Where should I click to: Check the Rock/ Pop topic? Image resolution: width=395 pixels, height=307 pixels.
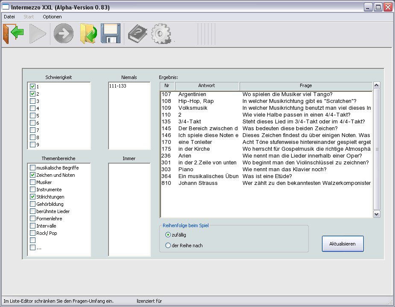(32, 233)
